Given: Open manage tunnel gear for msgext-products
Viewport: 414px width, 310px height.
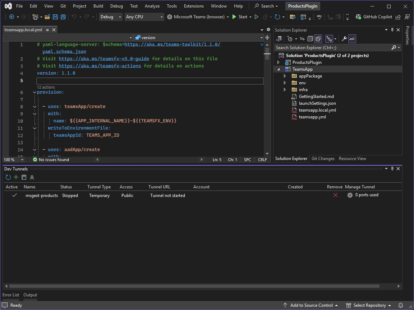Looking at the screenshot, I should point(350,195).
